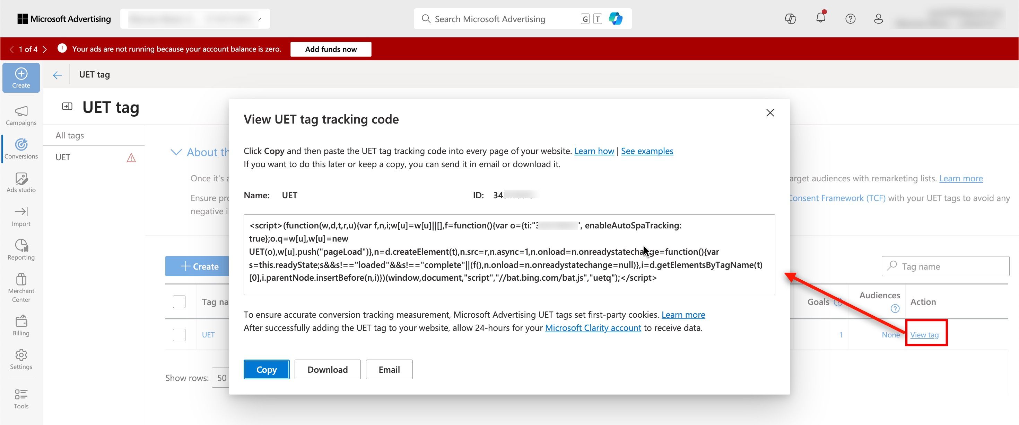Open Ads studio in sidebar
The width and height of the screenshot is (1019, 425).
pyautogui.click(x=21, y=182)
